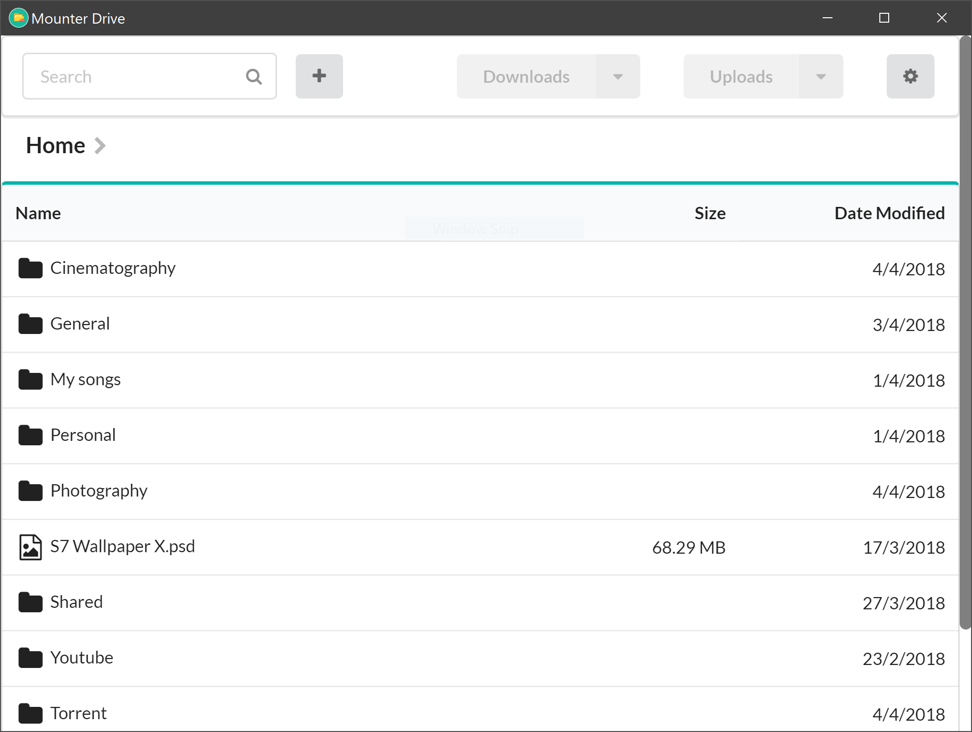
Task: Click the plus add-new button
Action: coord(319,76)
